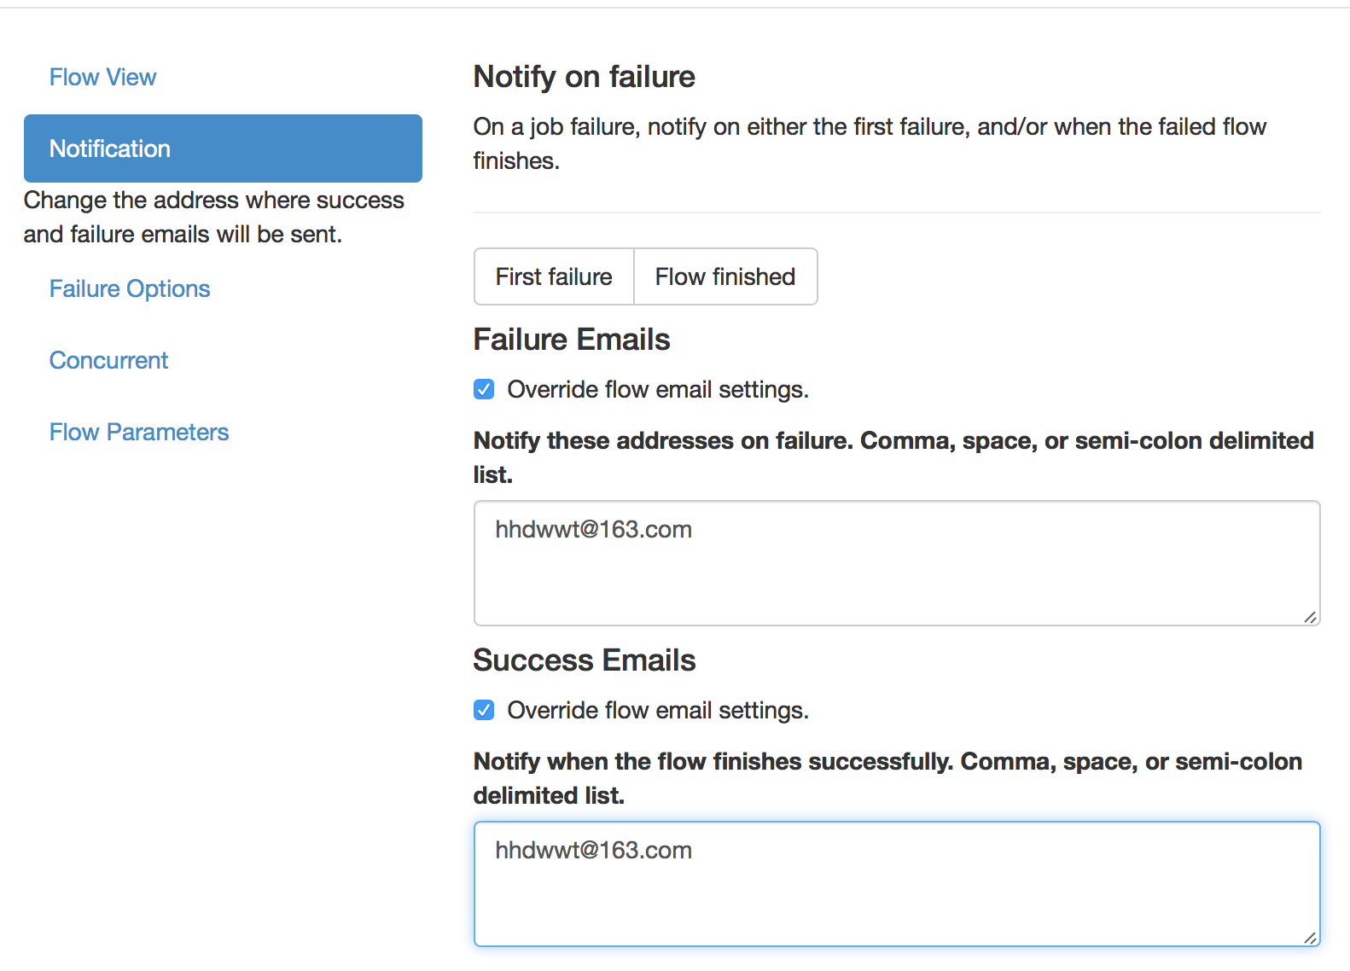
Task: Switch to the Concurrent tab
Action: 108,361
